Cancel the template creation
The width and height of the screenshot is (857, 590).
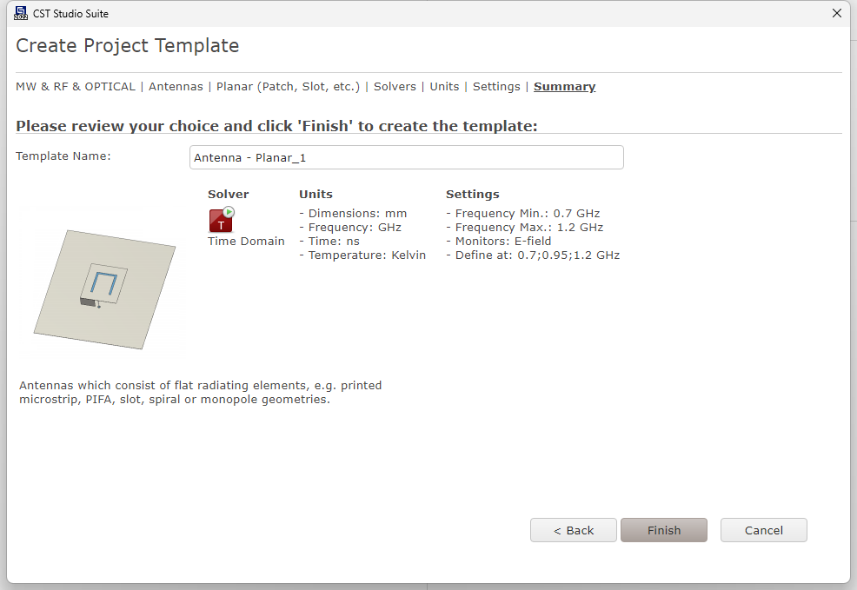pyautogui.click(x=763, y=530)
